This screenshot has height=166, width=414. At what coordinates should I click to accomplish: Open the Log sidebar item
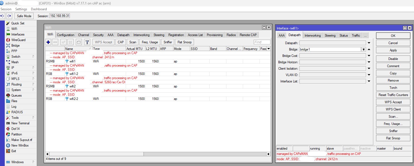[14, 107]
